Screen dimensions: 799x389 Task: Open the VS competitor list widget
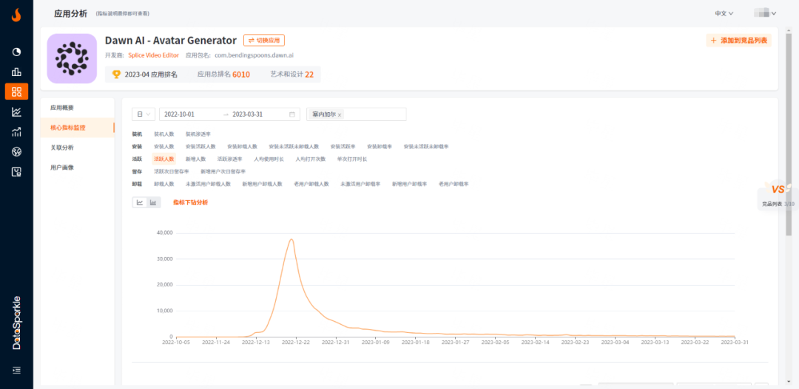click(778, 194)
